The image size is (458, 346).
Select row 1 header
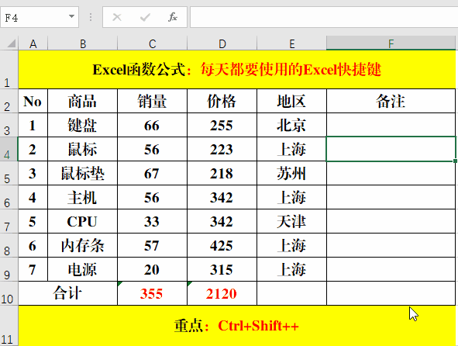(x=9, y=70)
